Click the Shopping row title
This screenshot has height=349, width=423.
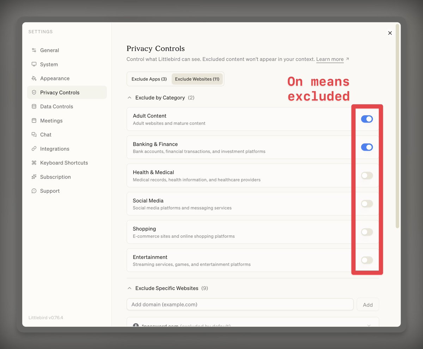coord(144,229)
